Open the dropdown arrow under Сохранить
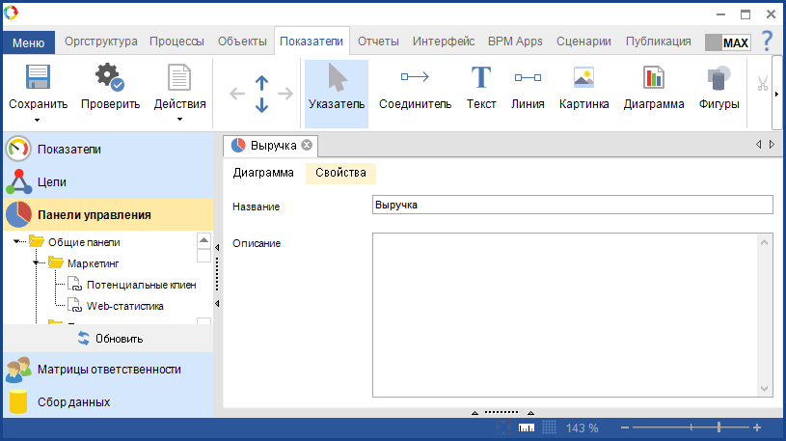Image resolution: width=786 pixels, height=441 pixels. [38, 120]
